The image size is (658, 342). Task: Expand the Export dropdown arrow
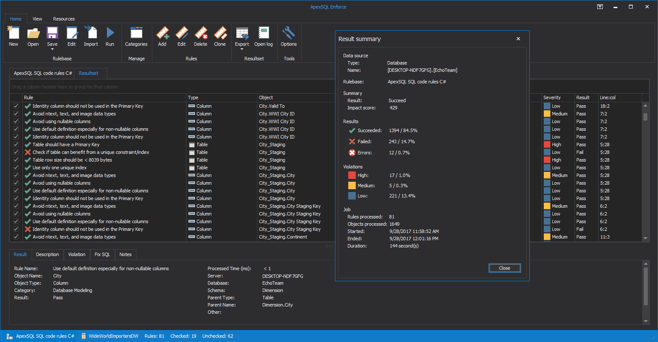242,49
